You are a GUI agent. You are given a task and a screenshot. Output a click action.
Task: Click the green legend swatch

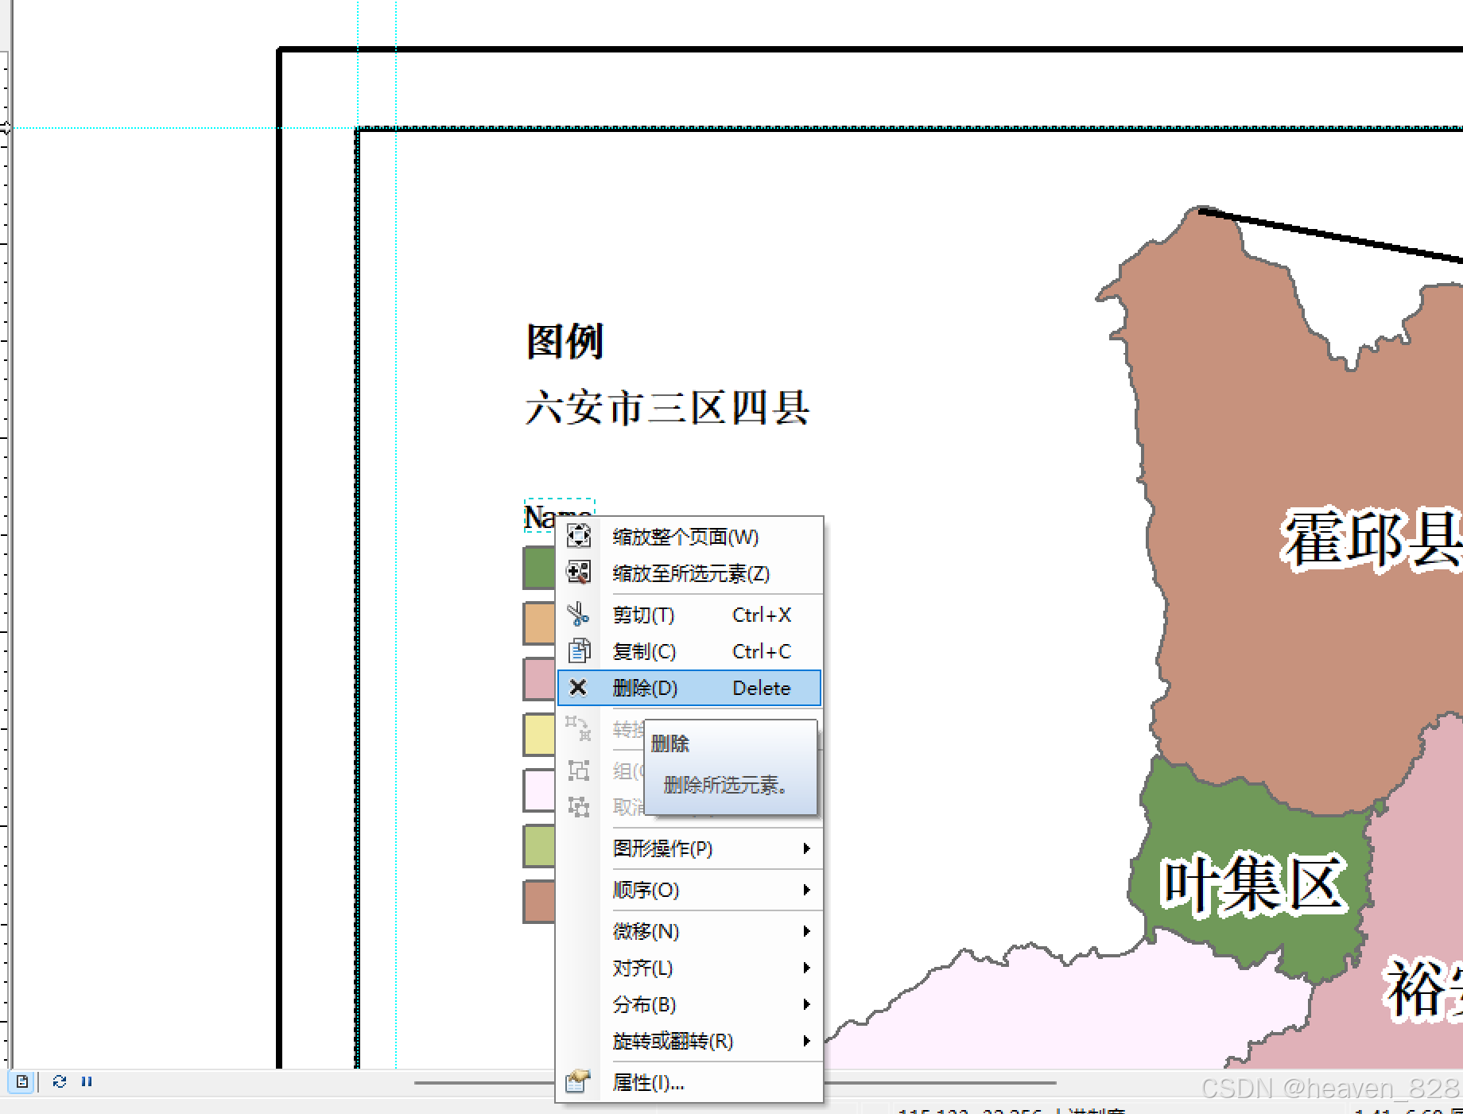pos(539,568)
